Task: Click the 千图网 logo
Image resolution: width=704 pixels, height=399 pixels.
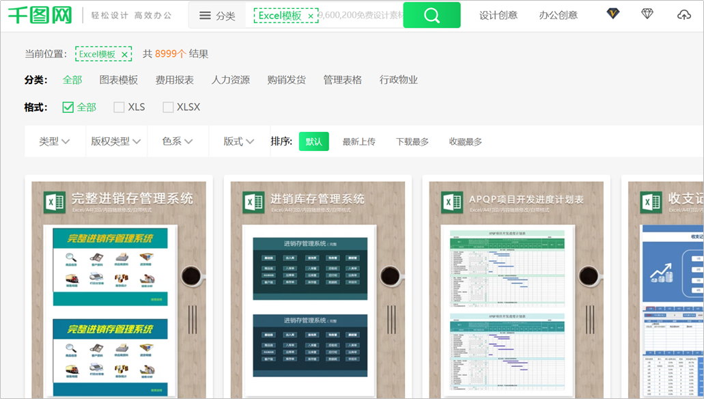Action: [40, 15]
